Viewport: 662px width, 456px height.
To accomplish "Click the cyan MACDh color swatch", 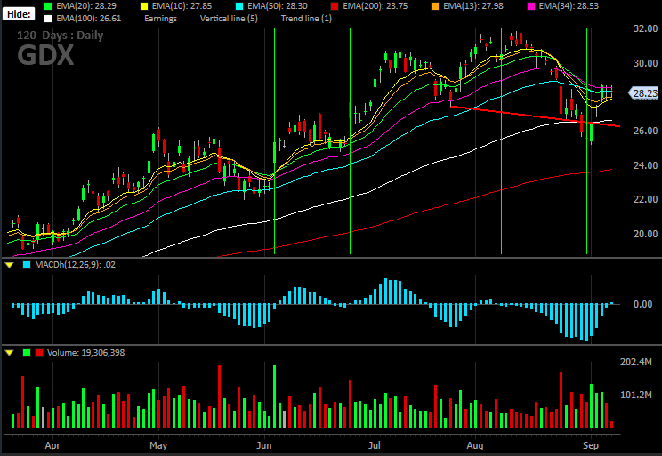I will pyautogui.click(x=27, y=265).
